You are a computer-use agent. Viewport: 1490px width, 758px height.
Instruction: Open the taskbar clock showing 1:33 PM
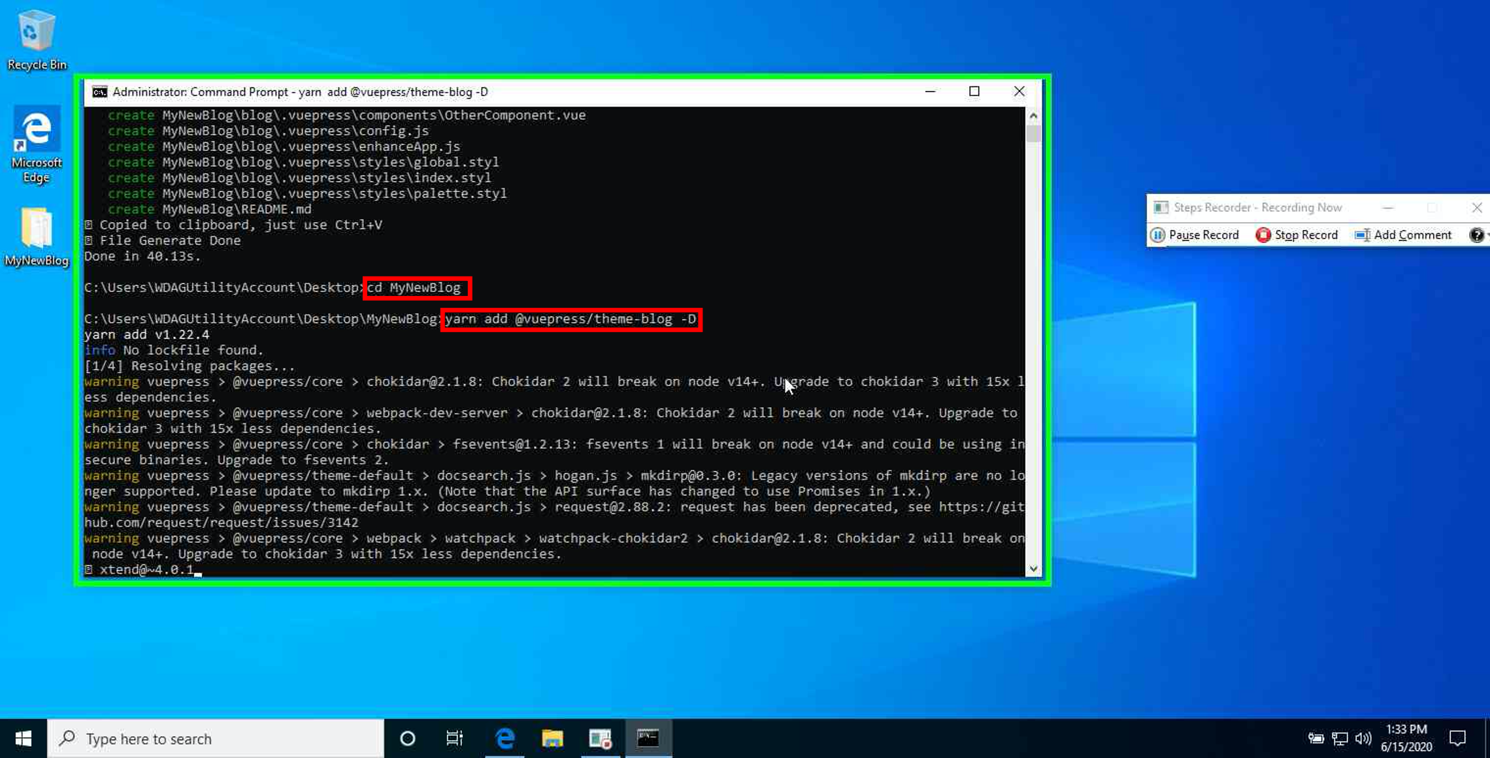1406,738
